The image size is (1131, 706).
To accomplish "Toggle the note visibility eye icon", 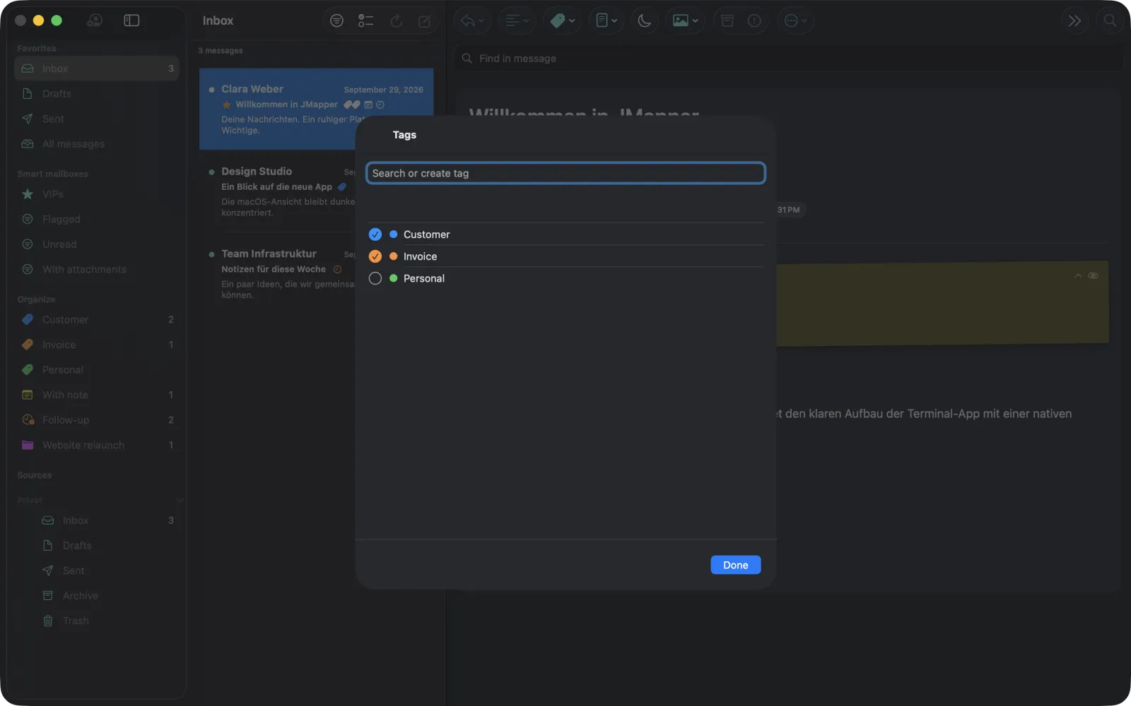I will [x=1093, y=276].
